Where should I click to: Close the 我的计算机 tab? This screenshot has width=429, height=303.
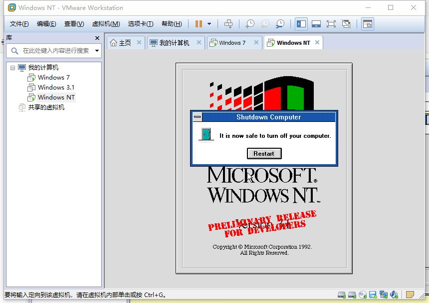pyautogui.click(x=199, y=42)
